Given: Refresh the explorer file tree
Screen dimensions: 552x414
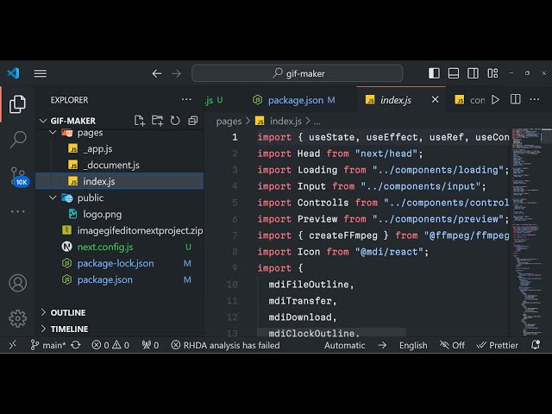Looking at the screenshot, I should tap(173, 121).
